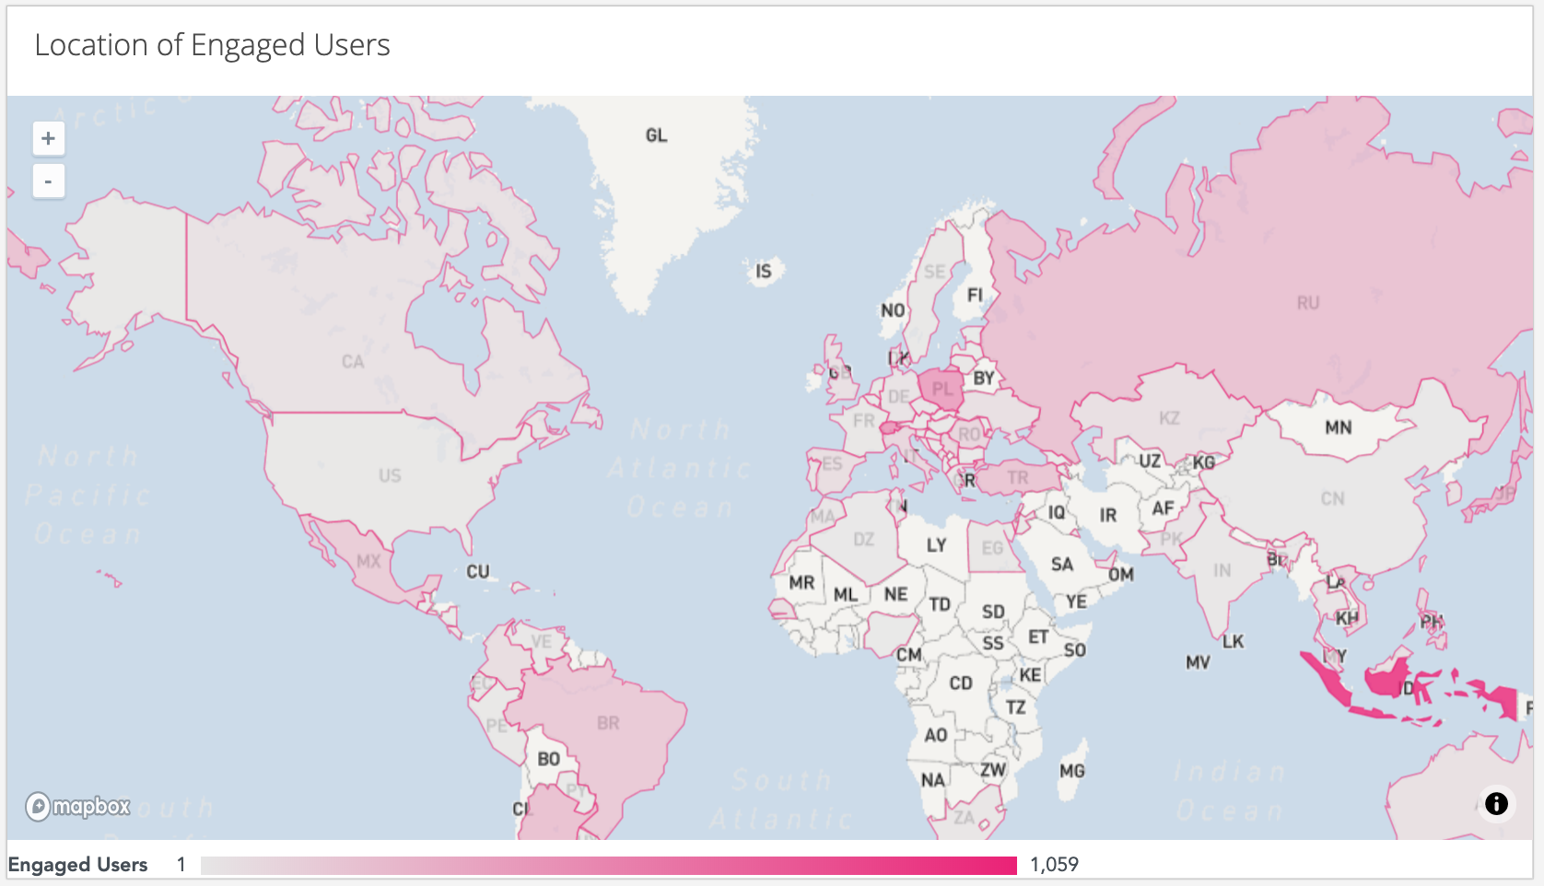Click China (CN) on the map
Screen dimensions: 1544x886
pos(1332,498)
